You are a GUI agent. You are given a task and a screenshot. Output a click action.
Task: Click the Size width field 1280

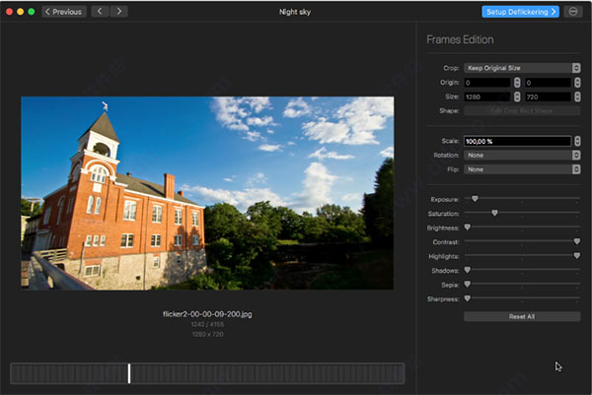pyautogui.click(x=487, y=97)
